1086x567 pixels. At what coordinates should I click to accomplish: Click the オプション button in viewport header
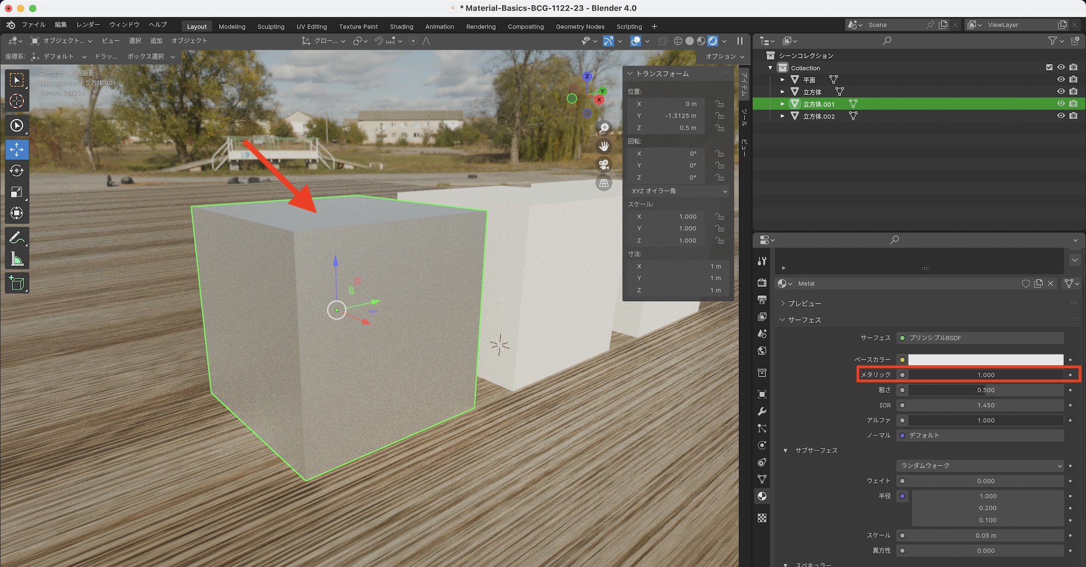pyautogui.click(x=724, y=56)
